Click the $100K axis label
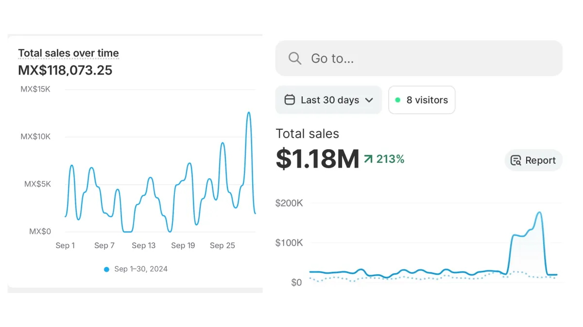 click(289, 243)
